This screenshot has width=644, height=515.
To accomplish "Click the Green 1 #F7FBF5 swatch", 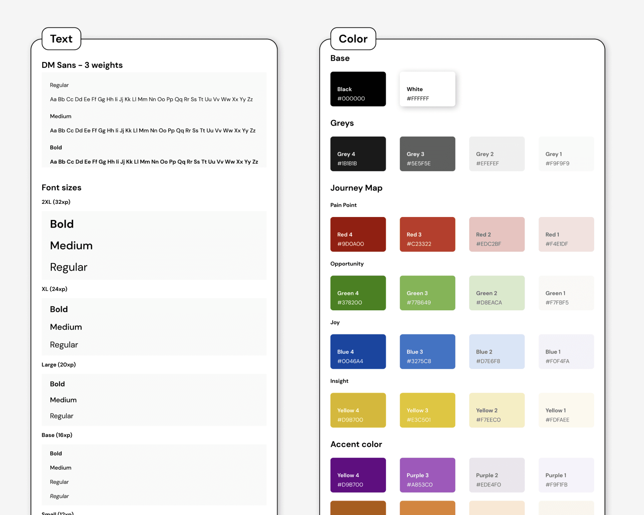I will 566,293.
